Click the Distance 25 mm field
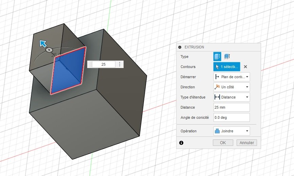This screenshot has width=294, height=176. pos(232,107)
